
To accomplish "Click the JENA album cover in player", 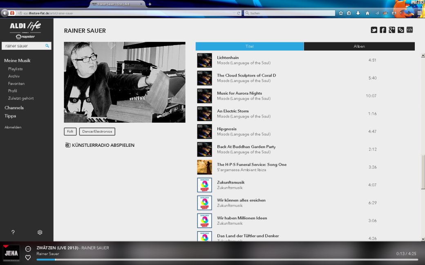I will tap(11, 253).
